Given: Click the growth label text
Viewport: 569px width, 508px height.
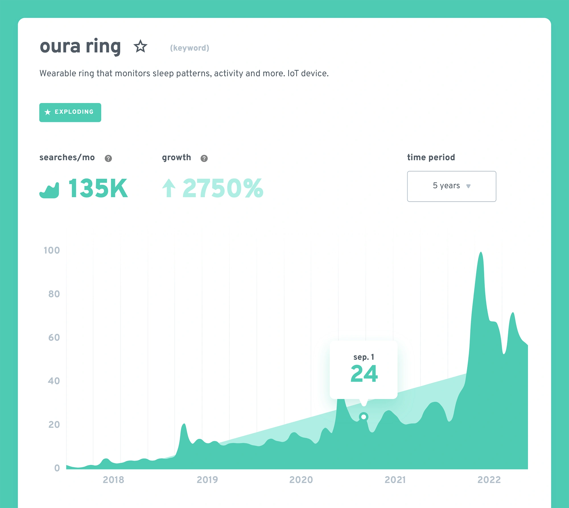Looking at the screenshot, I should click(176, 157).
